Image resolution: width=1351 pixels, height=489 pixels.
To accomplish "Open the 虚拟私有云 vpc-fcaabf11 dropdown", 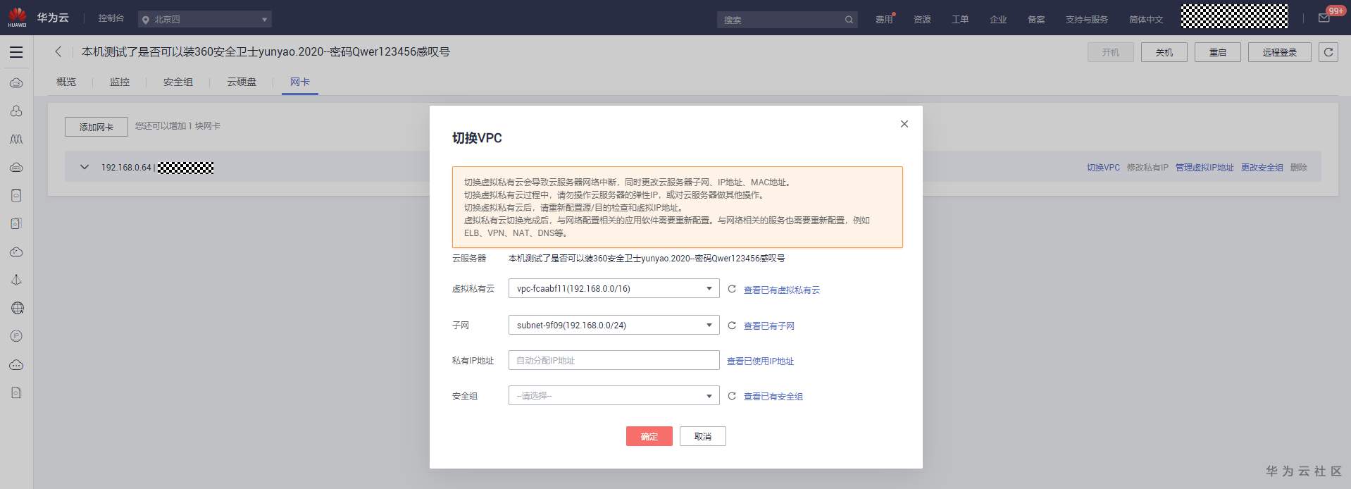I will [x=614, y=288].
